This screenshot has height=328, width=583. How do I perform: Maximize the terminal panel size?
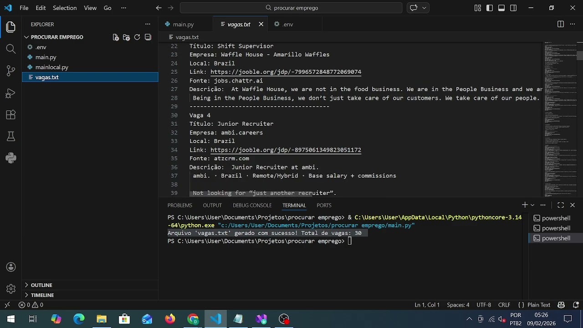pos(561,205)
